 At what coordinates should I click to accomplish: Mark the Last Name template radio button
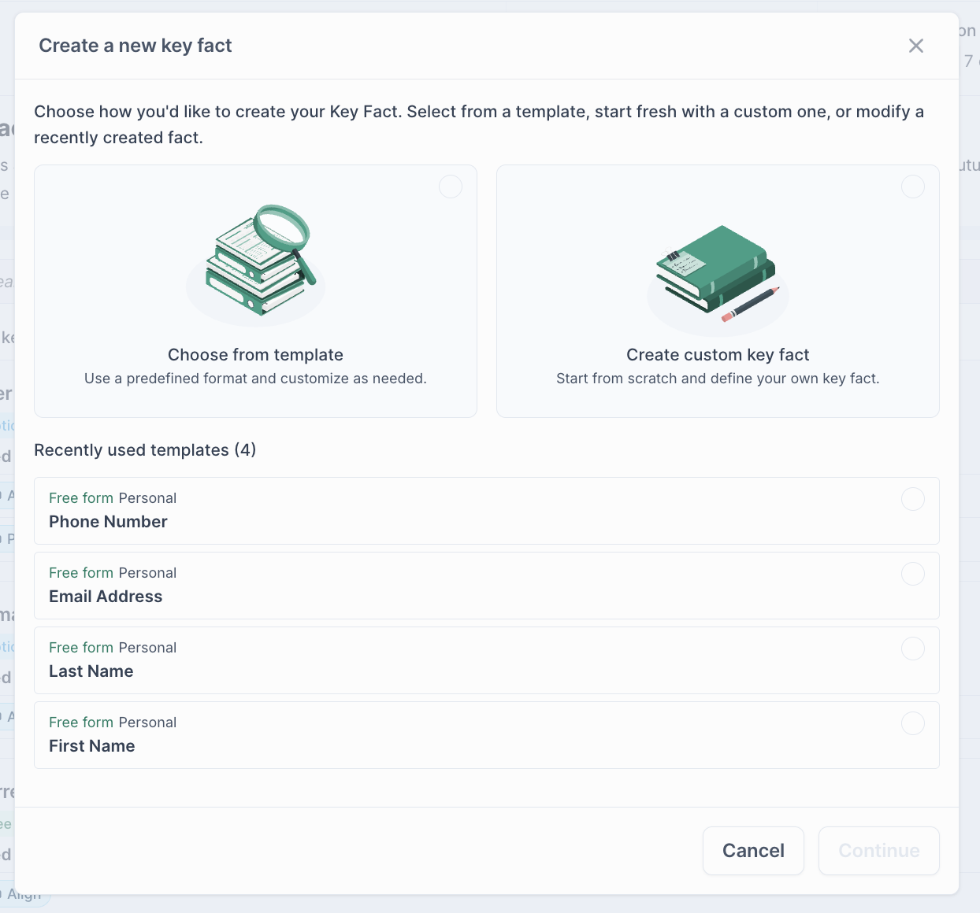point(913,649)
